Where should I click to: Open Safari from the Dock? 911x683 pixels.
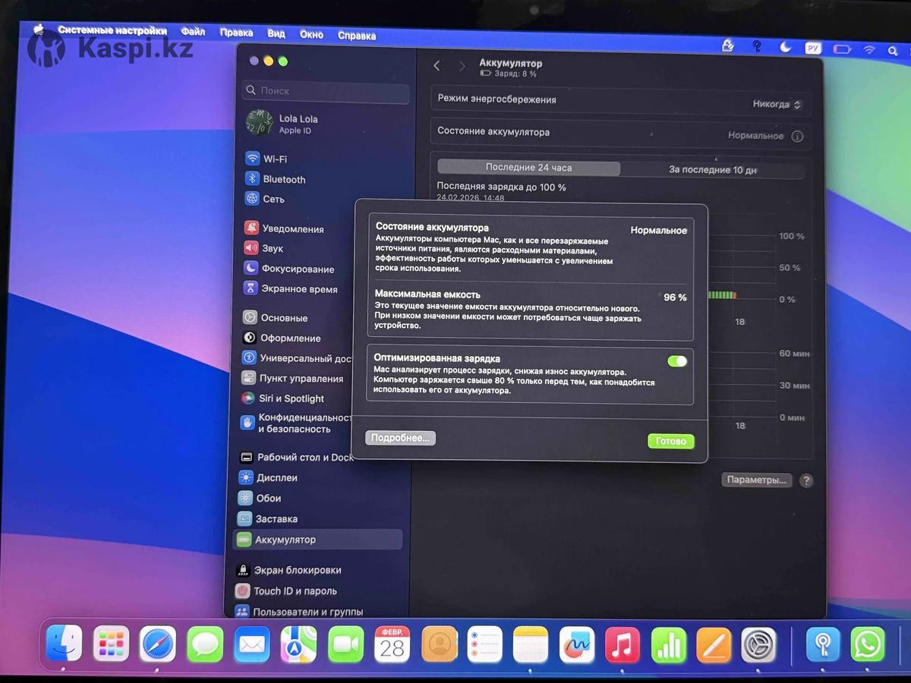158,645
